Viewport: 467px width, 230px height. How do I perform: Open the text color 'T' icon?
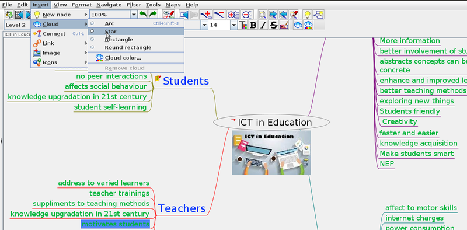click(x=243, y=25)
